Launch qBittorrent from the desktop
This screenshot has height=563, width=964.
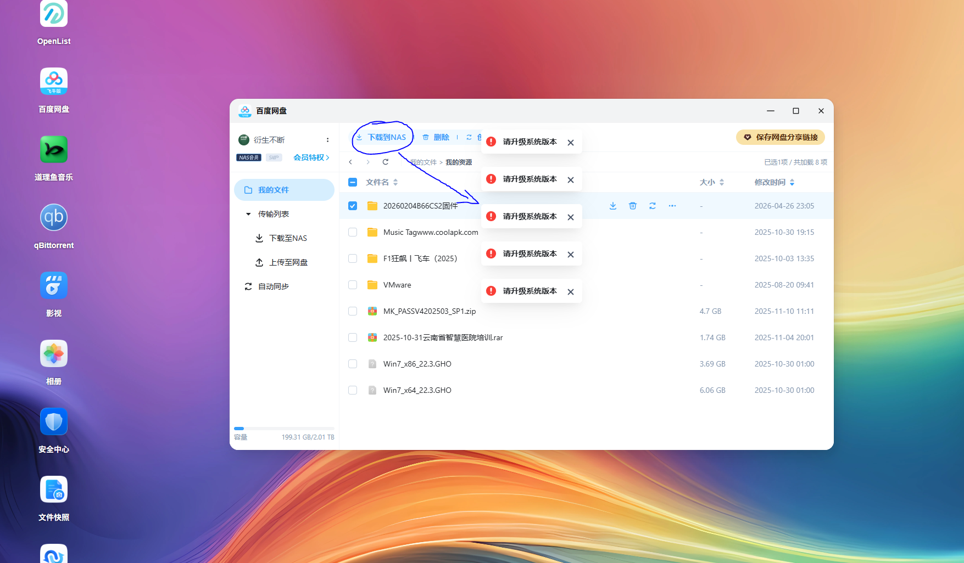[x=54, y=217]
